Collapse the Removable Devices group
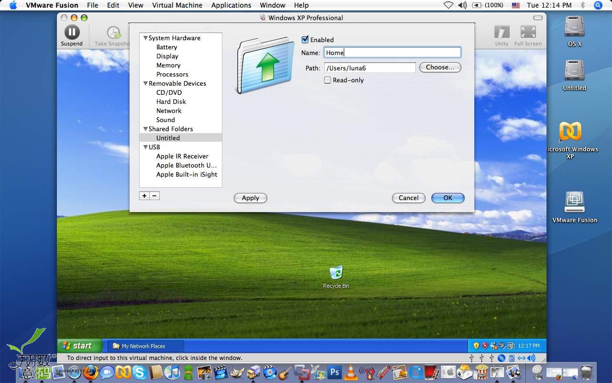The height and width of the screenshot is (383, 612). [x=145, y=83]
